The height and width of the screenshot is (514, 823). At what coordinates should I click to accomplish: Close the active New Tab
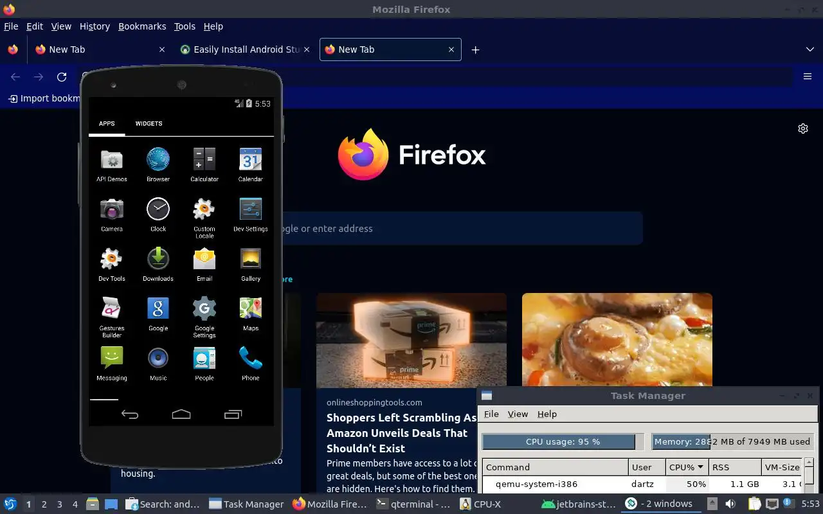[451, 49]
